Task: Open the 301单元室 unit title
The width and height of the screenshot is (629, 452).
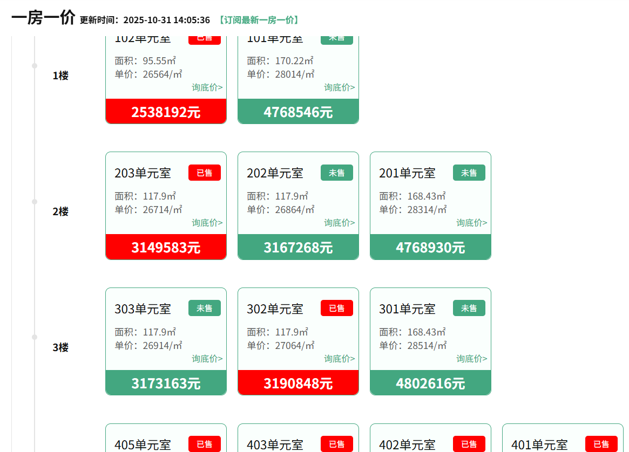Action: click(407, 309)
